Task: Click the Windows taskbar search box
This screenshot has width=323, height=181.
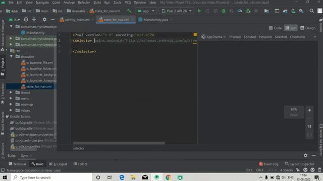Action: [51, 177]
